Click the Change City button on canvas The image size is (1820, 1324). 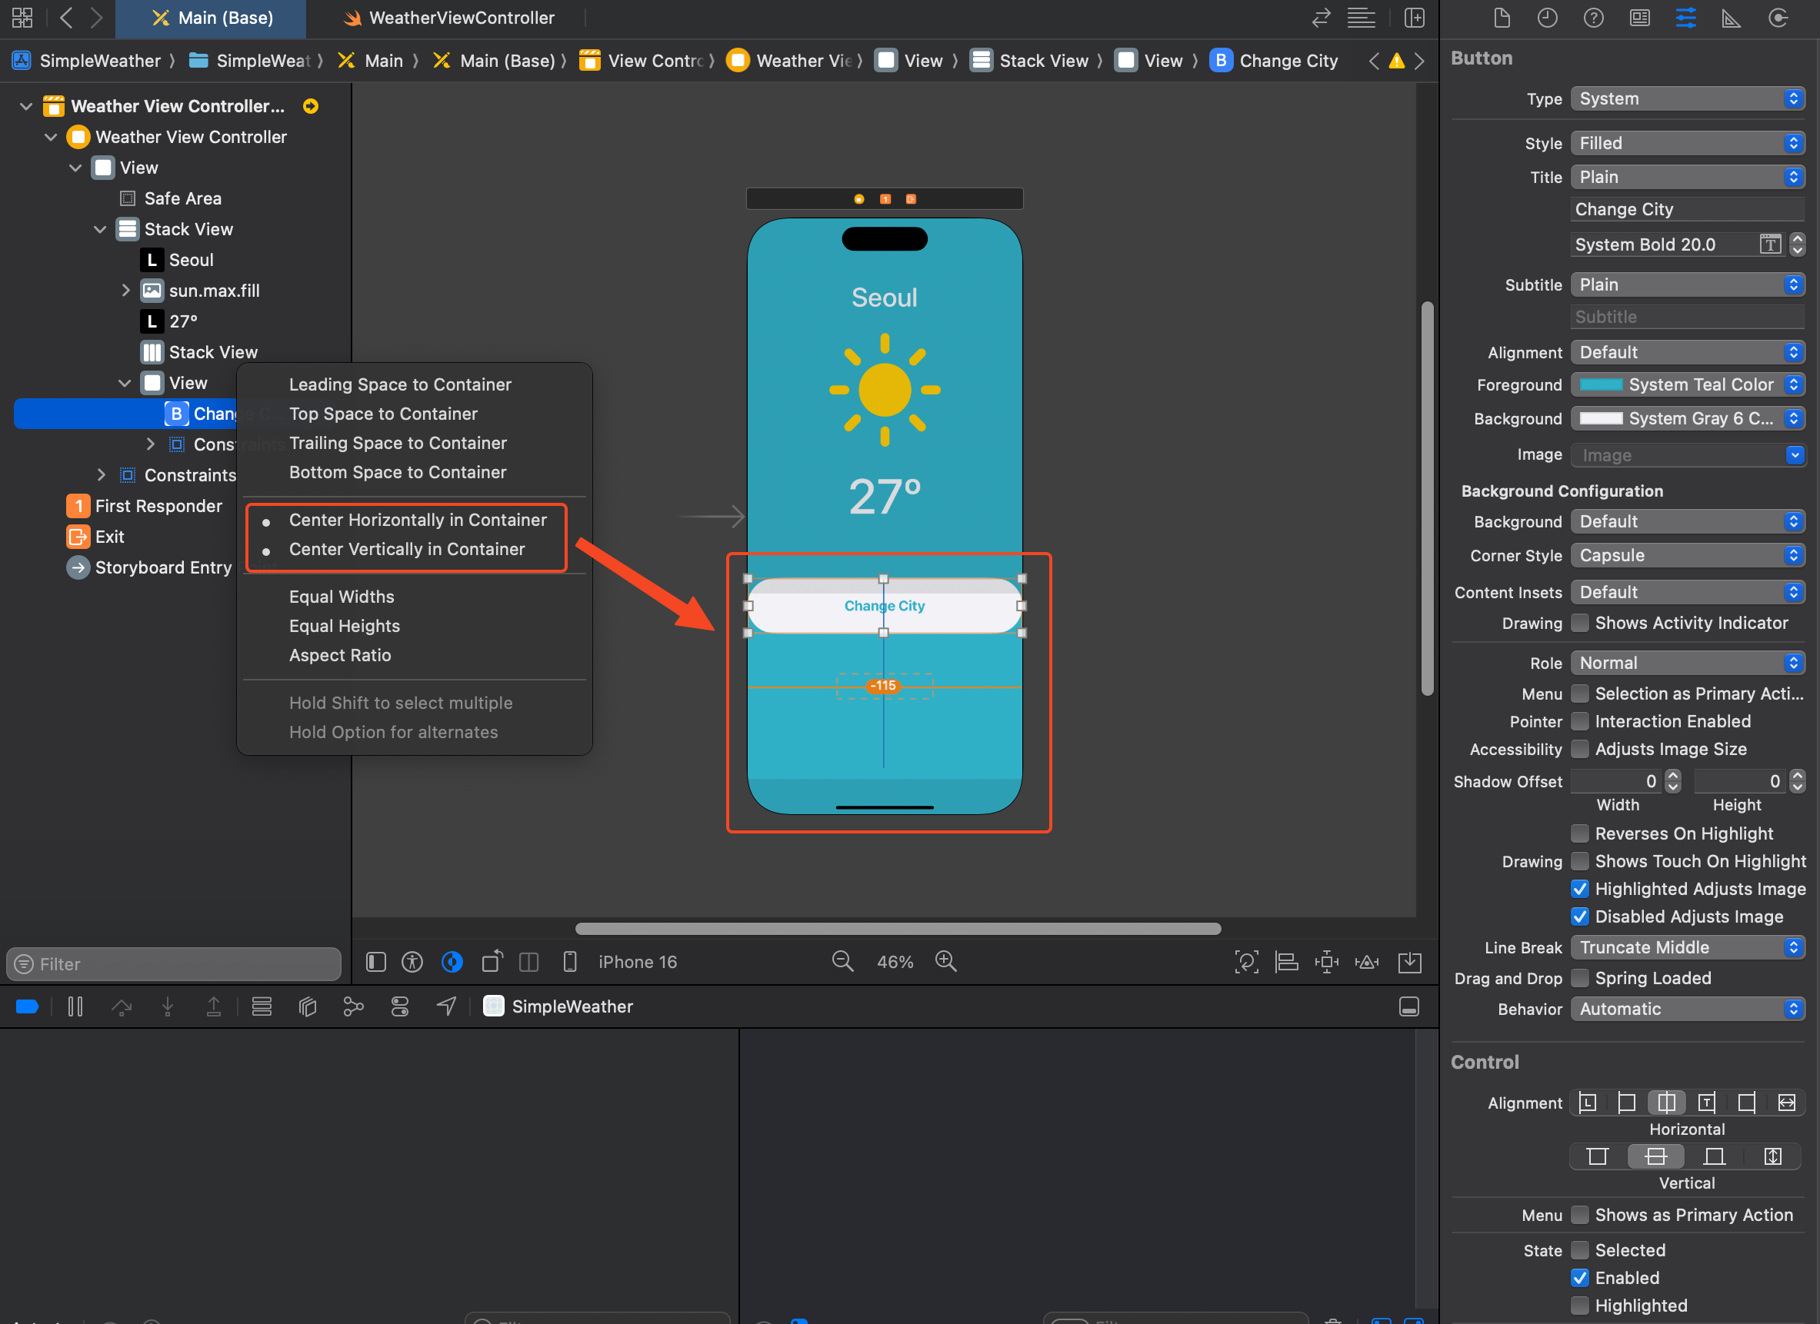[x=884, y=605]
